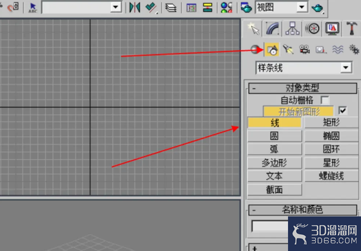
Task: Open the Utilities hammer tab
Action: click(x=352, y=29)
